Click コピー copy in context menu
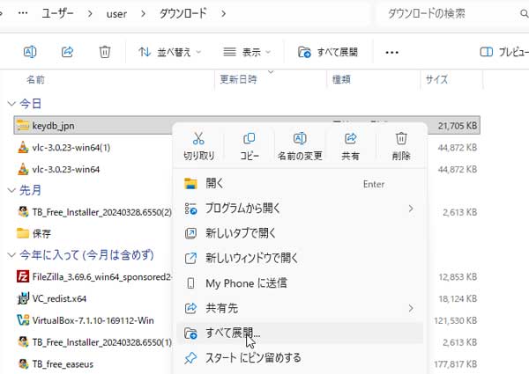The width and height of the screenshot is (529, 374). click(x=250, y=146)
